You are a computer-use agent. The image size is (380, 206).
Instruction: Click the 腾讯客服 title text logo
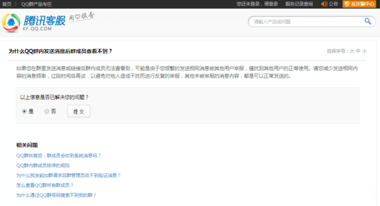click(x=44, y=20)
